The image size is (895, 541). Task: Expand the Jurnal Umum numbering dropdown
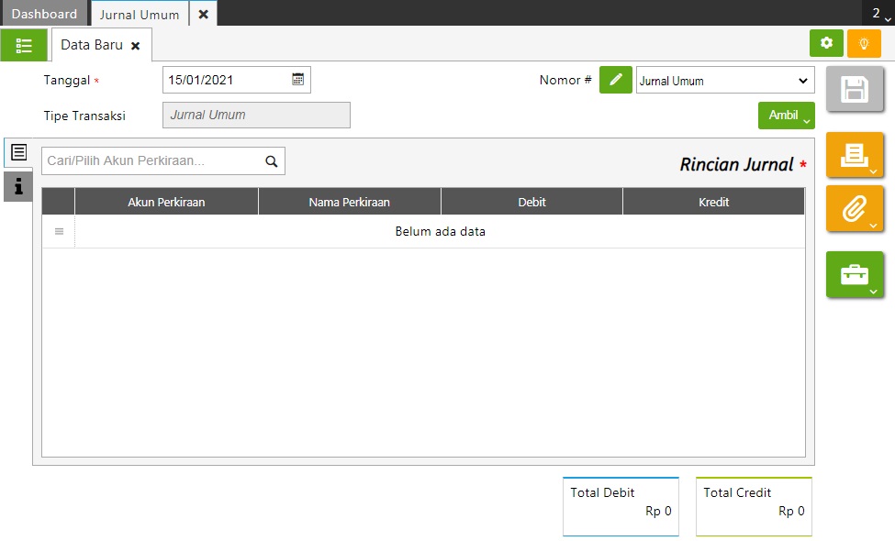[724, 81]
